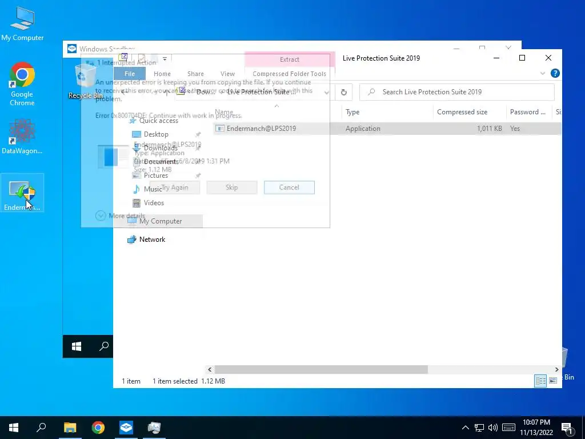
Task: Open My Computer desktop icon
Action: click(x=22, y=24)
